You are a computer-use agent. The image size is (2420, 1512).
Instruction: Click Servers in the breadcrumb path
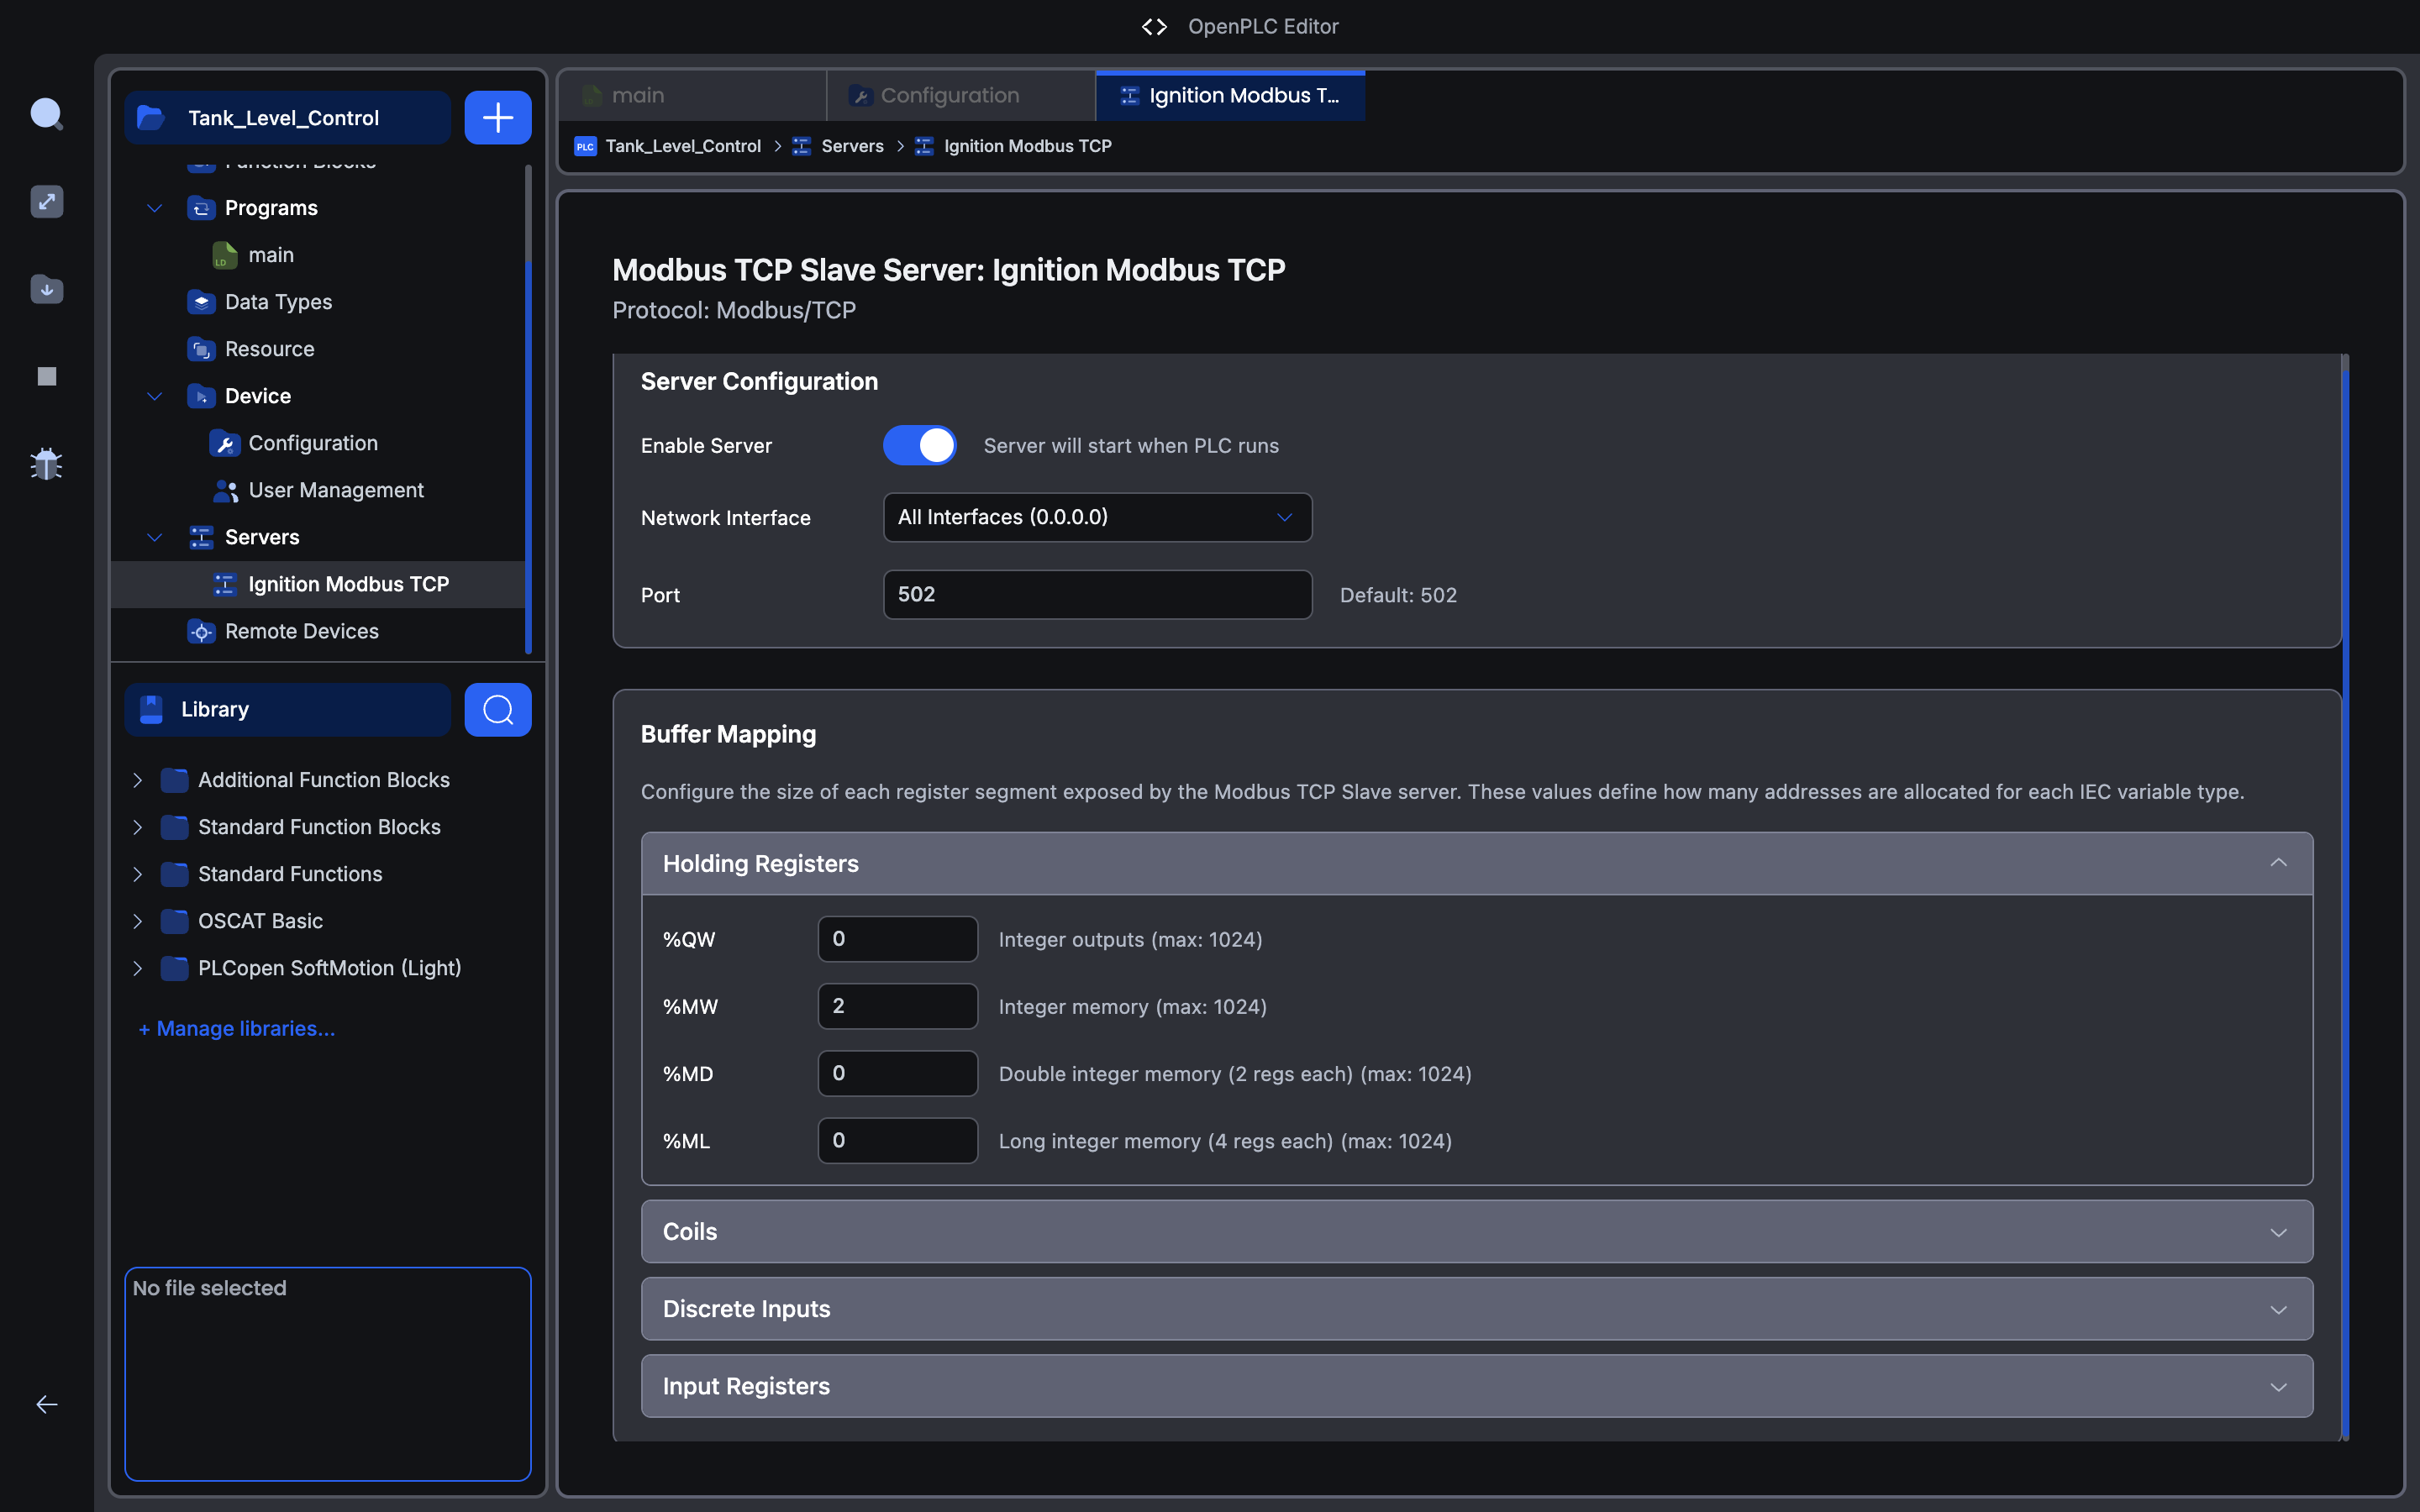tap(852, 146)
